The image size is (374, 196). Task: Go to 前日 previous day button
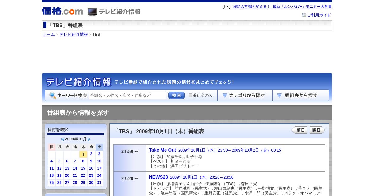coord(299,130)
